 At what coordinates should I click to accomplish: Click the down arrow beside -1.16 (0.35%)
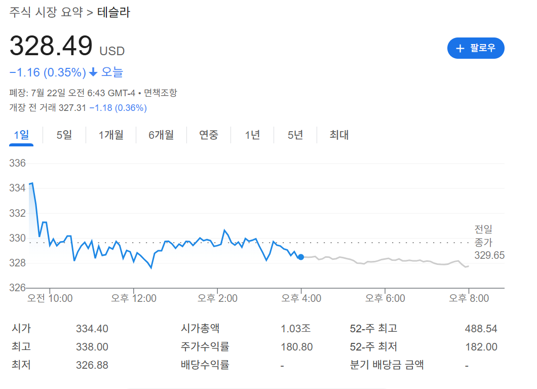tap(93, 72)
